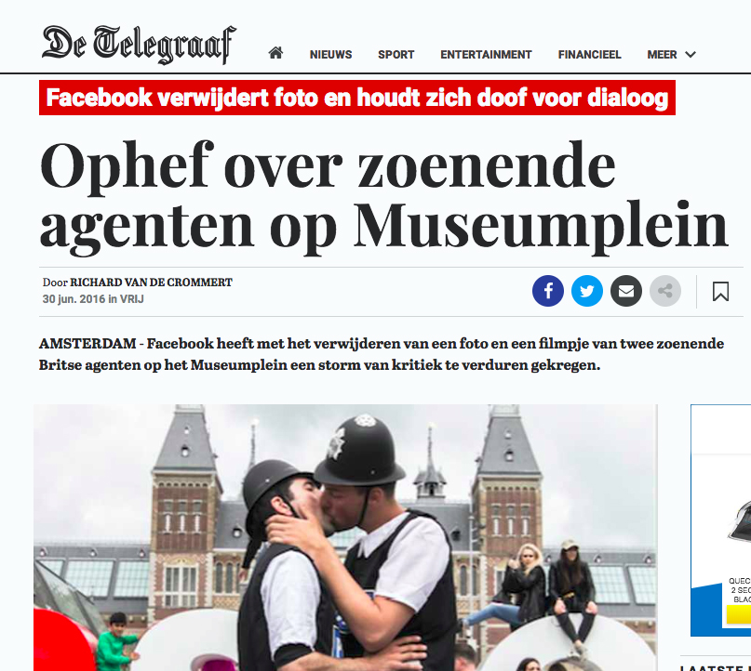Bookmark this article

pyautogui.click(x=720, y=291)
